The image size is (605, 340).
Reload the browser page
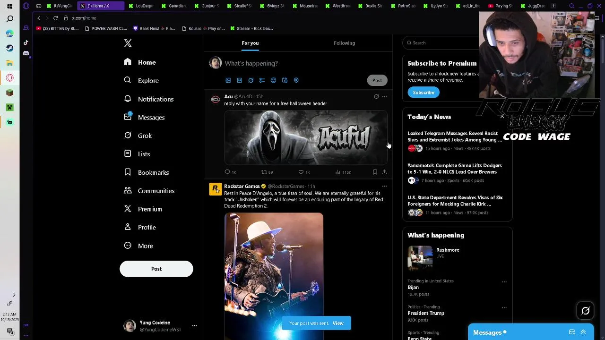pyautogui.click(x=55, y=18)
